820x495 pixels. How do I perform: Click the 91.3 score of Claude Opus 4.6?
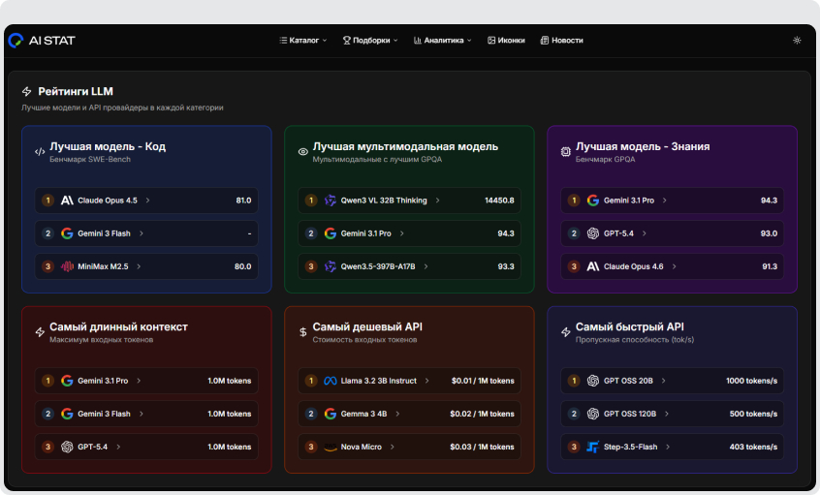point(770,266)
